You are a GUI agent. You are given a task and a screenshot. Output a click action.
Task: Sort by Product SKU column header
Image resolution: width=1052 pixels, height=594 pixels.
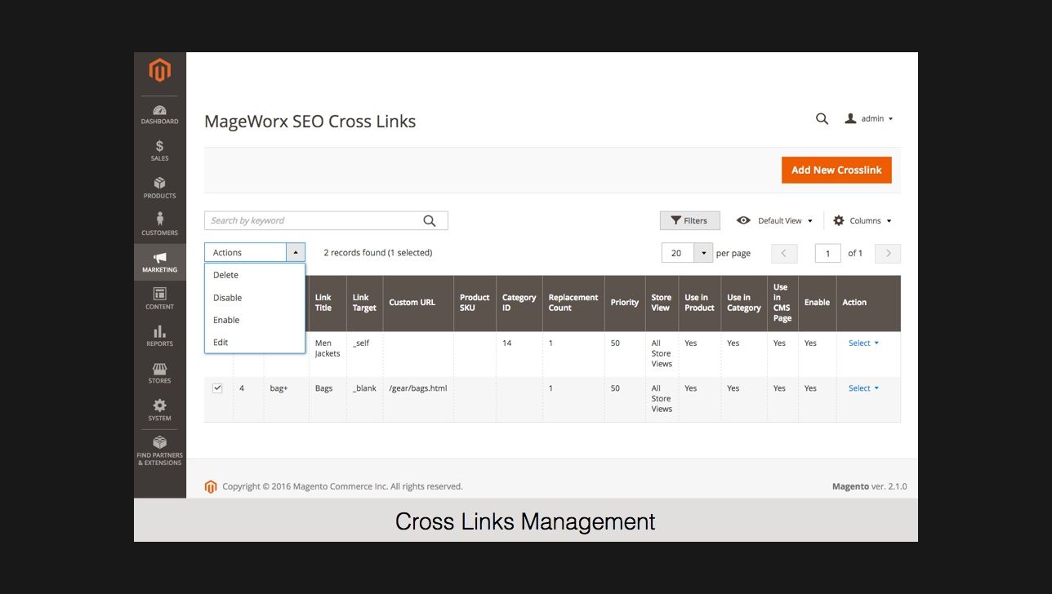point(475,303)
